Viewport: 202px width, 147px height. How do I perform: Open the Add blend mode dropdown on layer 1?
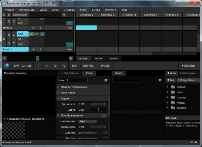(23, 34)
